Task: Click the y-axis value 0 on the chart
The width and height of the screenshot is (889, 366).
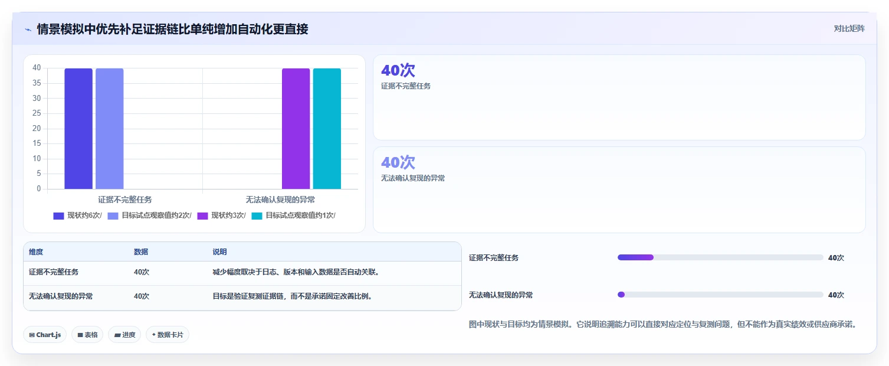Action: pos(39,189)
